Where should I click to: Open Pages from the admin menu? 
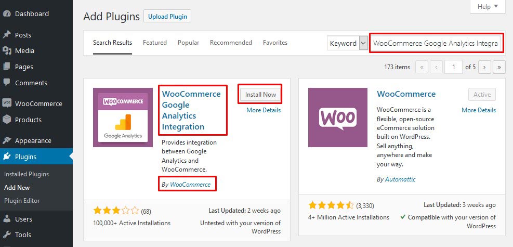point(36,67)
